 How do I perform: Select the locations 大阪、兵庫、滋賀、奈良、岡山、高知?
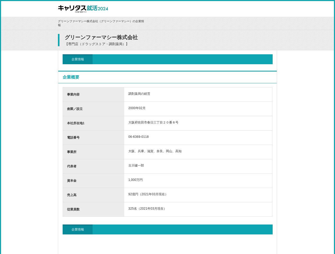pyautogui.click(x=155, y=151)
